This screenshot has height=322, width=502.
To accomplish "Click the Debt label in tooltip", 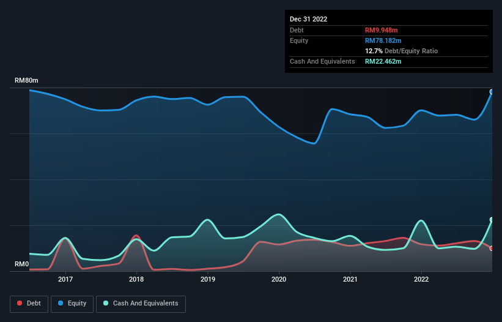I will click(x=297, y=30).
